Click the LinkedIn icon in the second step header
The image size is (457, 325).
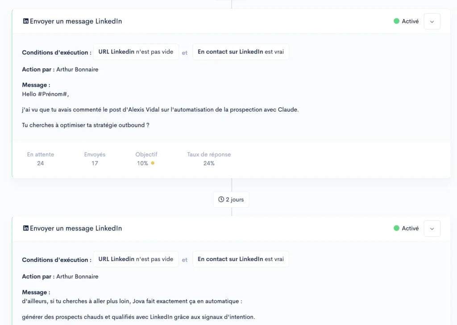pos(25,228)
